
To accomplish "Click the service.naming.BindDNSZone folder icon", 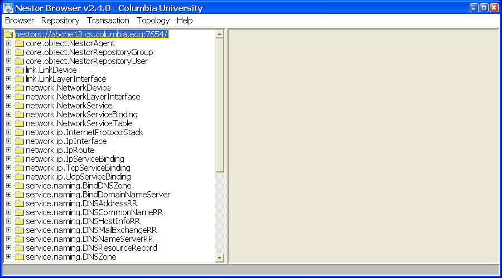I will 19,186.
